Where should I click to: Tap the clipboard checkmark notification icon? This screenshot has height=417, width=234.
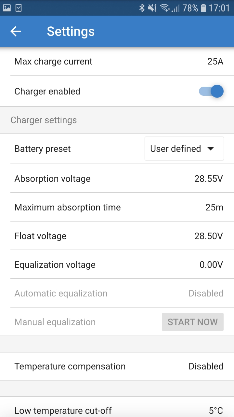coord(19,8)
